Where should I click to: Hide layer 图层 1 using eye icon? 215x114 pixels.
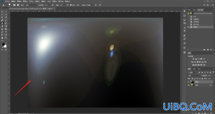coord(188,82)
